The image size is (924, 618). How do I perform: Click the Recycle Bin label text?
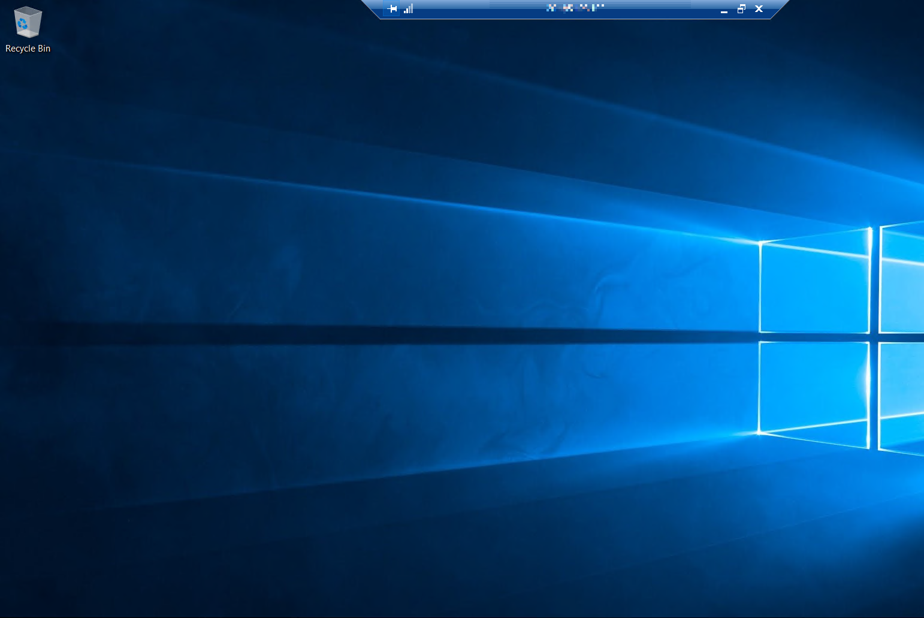click(x=28, y=49)
